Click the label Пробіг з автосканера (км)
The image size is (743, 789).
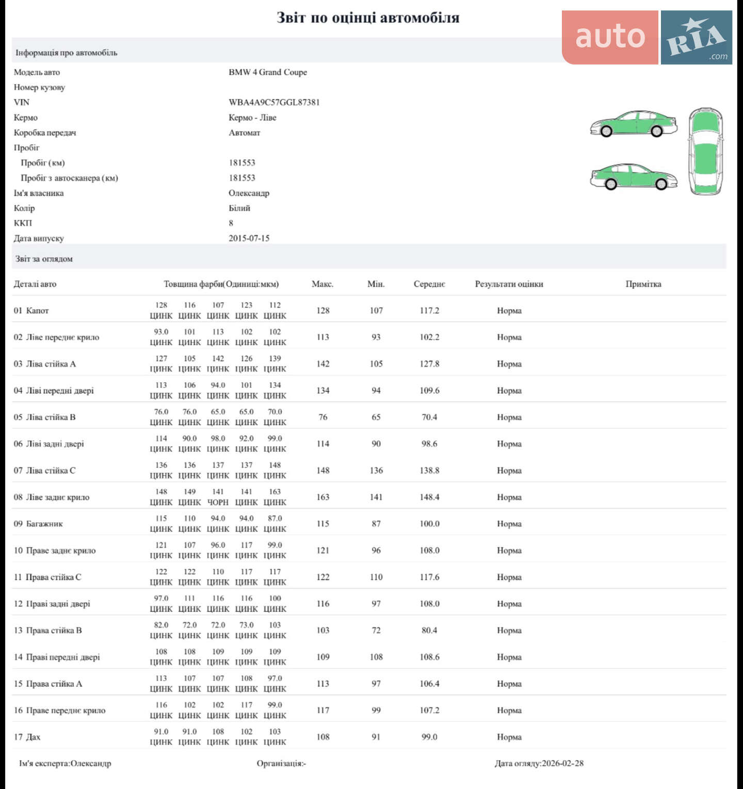pyautogui.click(x=69, y=178)
